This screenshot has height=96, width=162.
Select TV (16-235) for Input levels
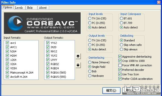(x=90, y=18)
